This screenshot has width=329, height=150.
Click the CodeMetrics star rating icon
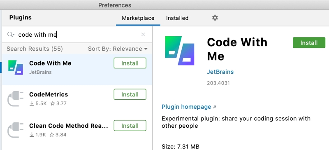pyautogui.click(x=53, y=103)
